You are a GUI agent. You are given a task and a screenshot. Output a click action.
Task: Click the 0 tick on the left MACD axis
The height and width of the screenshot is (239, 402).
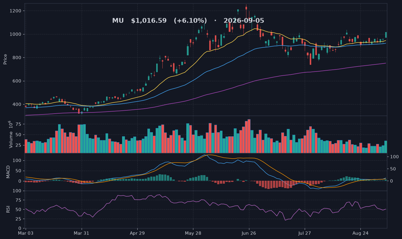20,181
